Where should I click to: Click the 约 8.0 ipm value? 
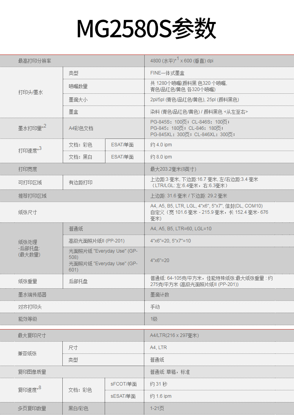pyautogui.click(x=161, y=157)
